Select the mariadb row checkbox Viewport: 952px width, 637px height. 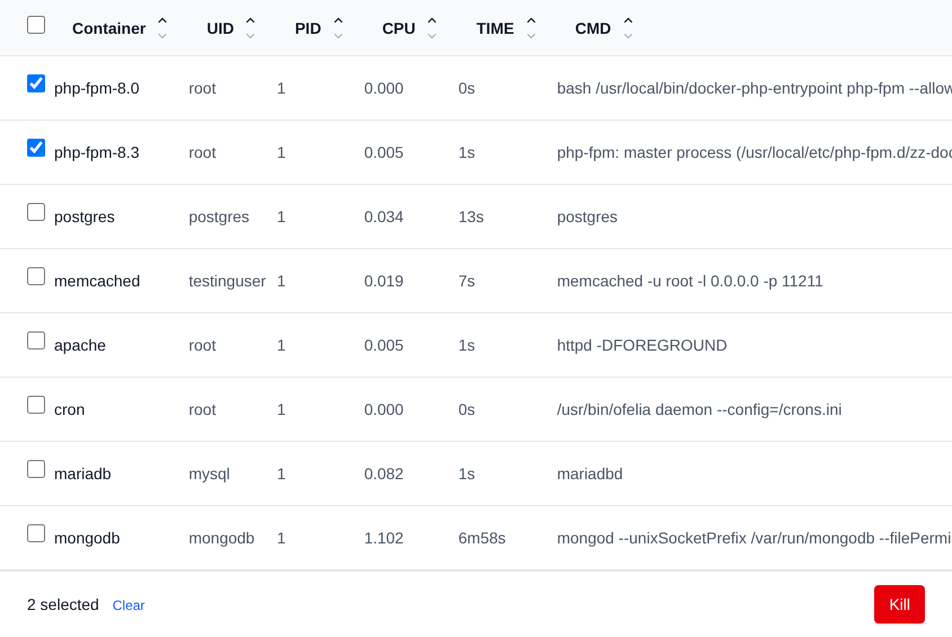coord(36,469)
